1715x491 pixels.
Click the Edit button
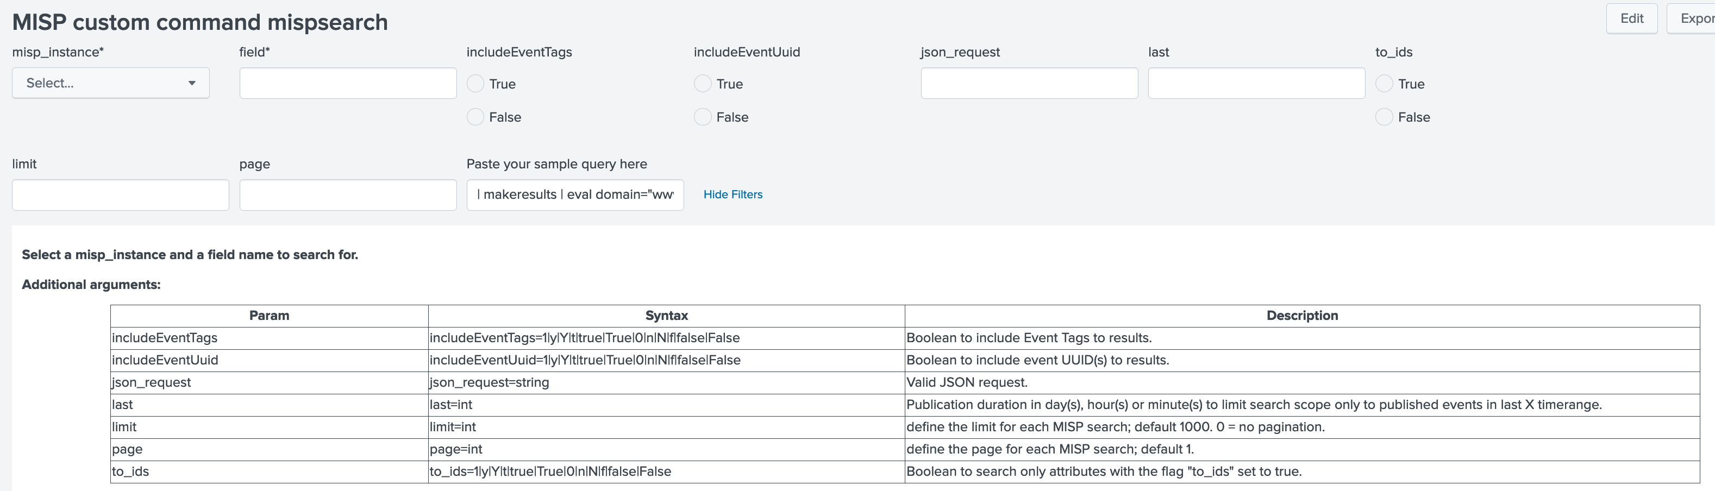tap(1632, 18)
